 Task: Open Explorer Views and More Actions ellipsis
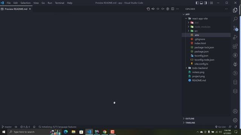pyautogui.click(x=226, y=9)
